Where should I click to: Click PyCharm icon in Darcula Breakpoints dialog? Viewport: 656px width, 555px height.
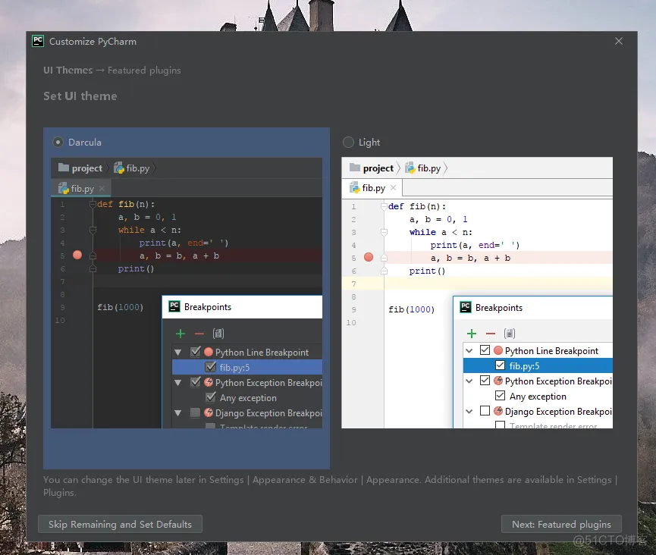[x=174, y=306]
